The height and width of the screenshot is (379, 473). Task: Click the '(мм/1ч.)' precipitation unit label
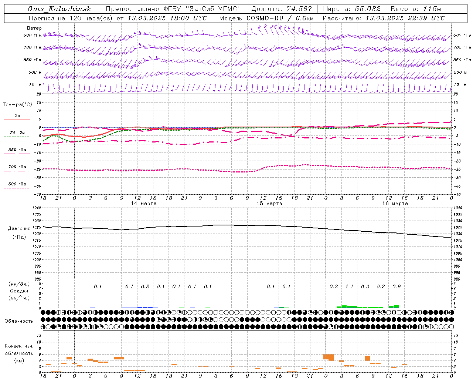[19, 298]
